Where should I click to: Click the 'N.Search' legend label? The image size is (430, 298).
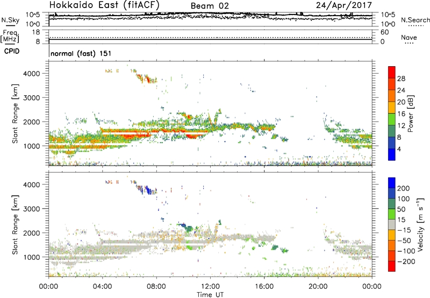(x=415, y=20)
